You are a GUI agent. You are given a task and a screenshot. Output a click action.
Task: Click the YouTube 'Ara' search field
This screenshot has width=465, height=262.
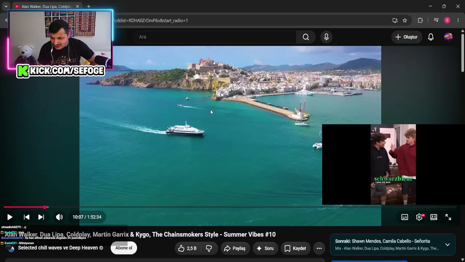pyautogui.click(x=215, y=37)
